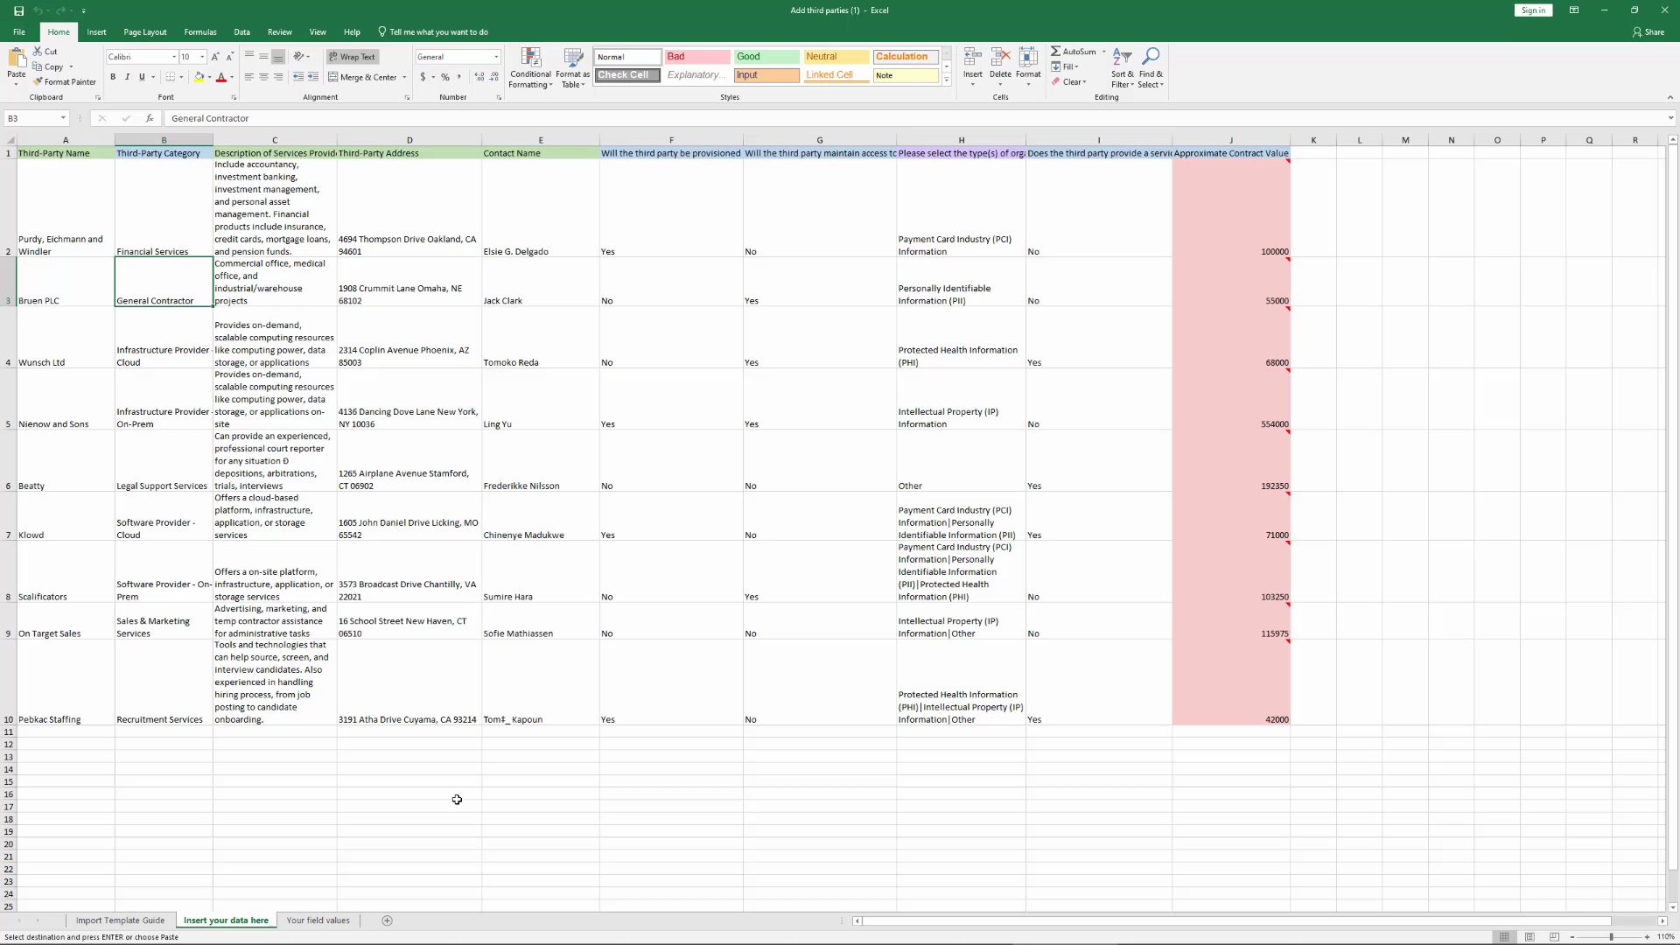Open Conditional Formatting options
The image size is (1680, 945).
(530, 67)
